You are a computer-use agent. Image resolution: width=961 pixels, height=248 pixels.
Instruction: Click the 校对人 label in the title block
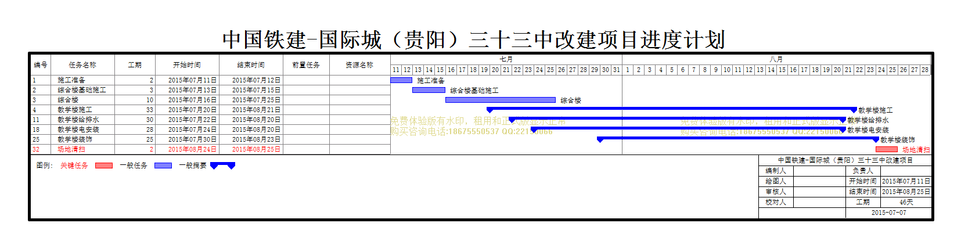[x=776, y=202]
